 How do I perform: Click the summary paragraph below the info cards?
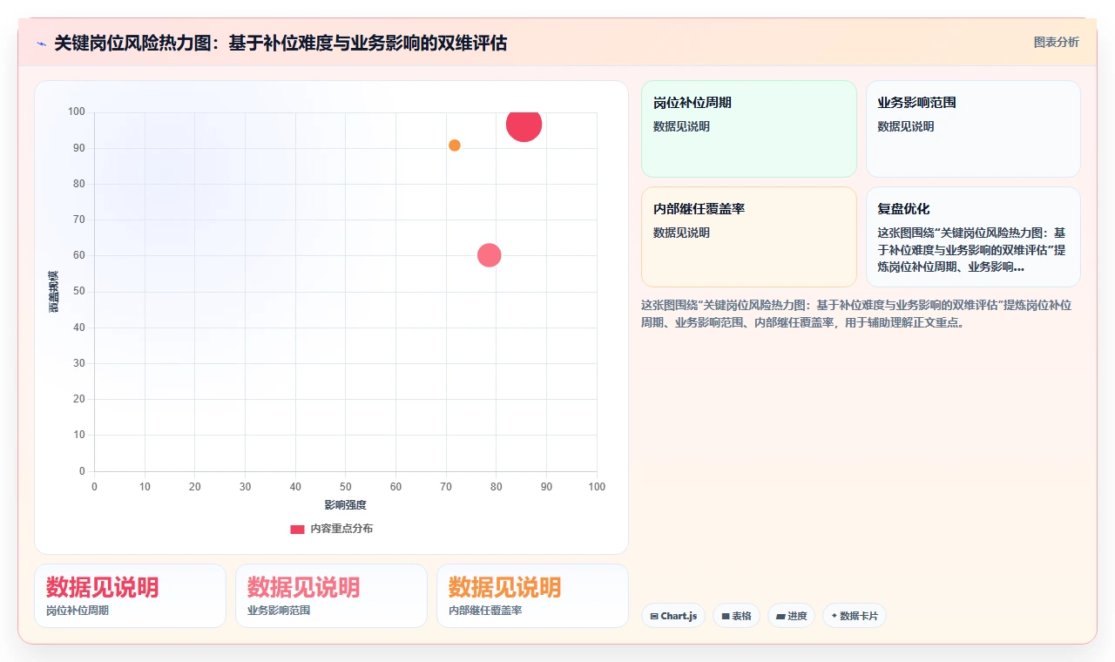[857, 314]
